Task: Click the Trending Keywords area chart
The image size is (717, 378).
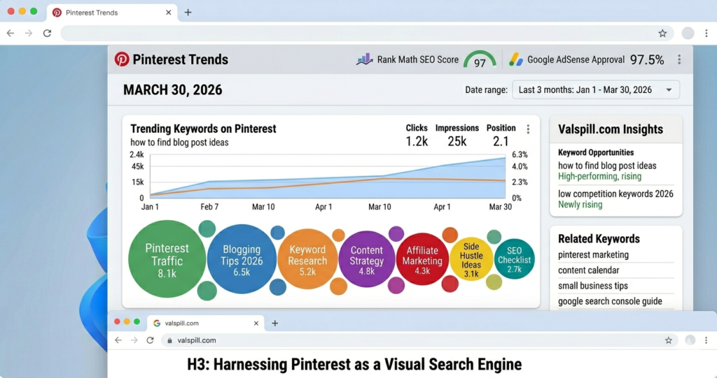Action: 328,176
